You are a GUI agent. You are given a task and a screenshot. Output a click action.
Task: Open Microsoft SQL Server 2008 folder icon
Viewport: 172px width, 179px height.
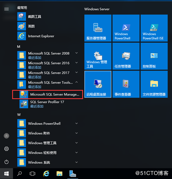click(22, 55)
